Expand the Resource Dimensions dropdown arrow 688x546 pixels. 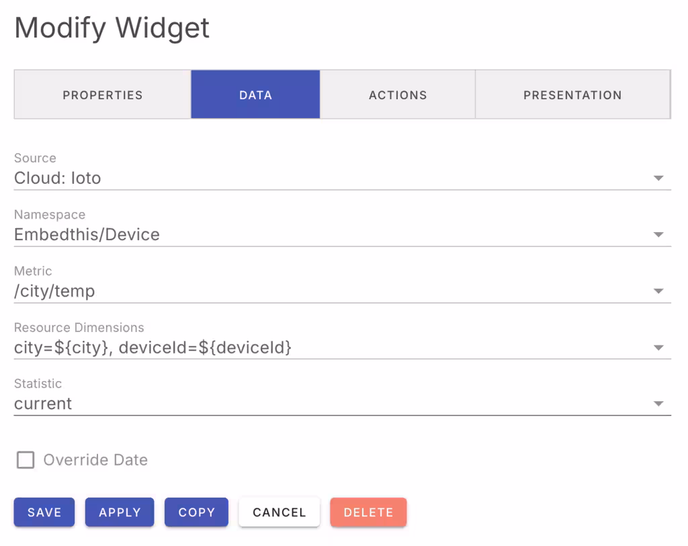658,347
